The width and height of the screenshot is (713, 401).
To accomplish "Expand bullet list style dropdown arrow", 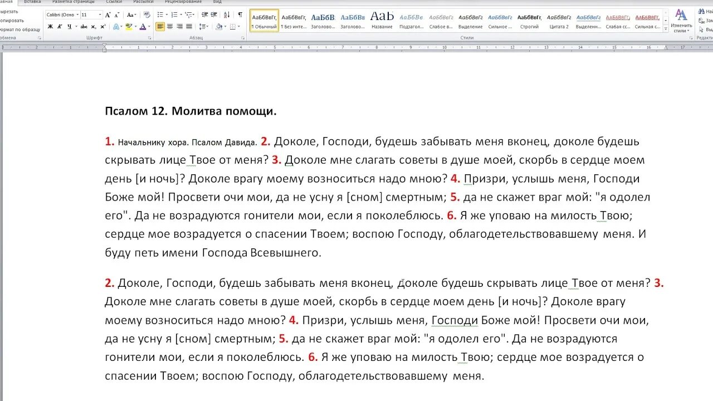I will (x=167, y=14).
